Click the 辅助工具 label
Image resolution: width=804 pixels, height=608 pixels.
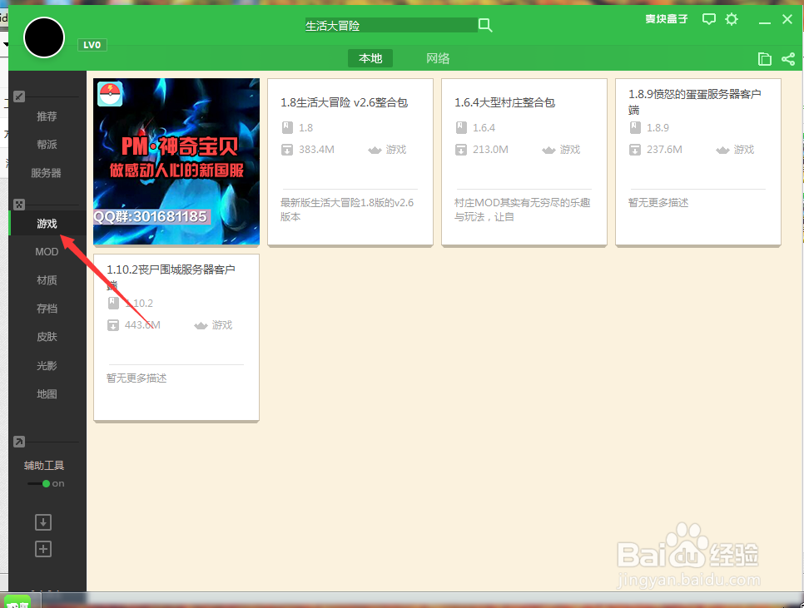tap(44, 465)
